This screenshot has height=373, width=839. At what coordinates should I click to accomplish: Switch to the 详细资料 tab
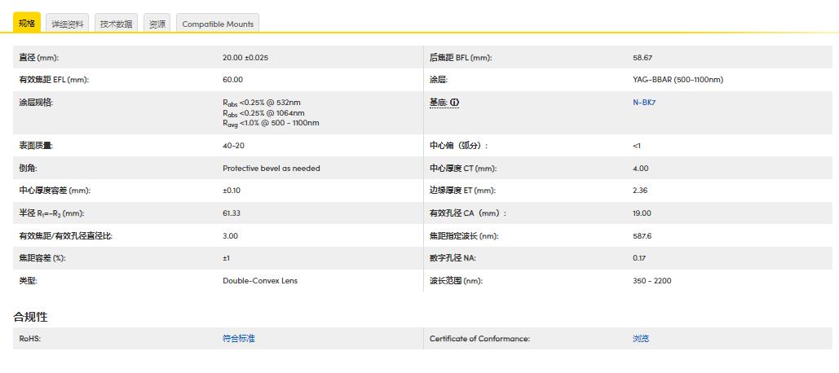tap(68, 24)
